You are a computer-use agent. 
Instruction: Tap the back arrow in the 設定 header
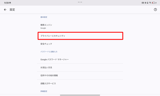pos(5,10)
